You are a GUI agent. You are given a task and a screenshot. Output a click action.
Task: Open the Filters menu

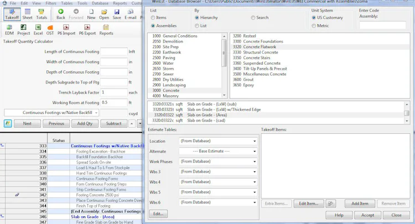pyautogui.click(x=51, y=3)
